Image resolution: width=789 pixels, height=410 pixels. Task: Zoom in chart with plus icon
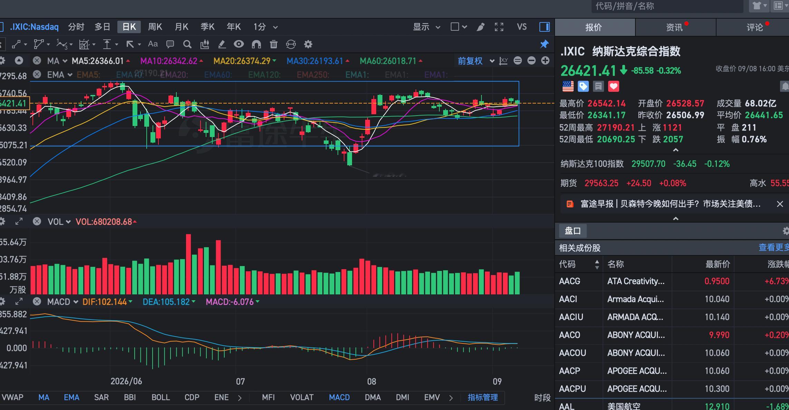[545, 61]
